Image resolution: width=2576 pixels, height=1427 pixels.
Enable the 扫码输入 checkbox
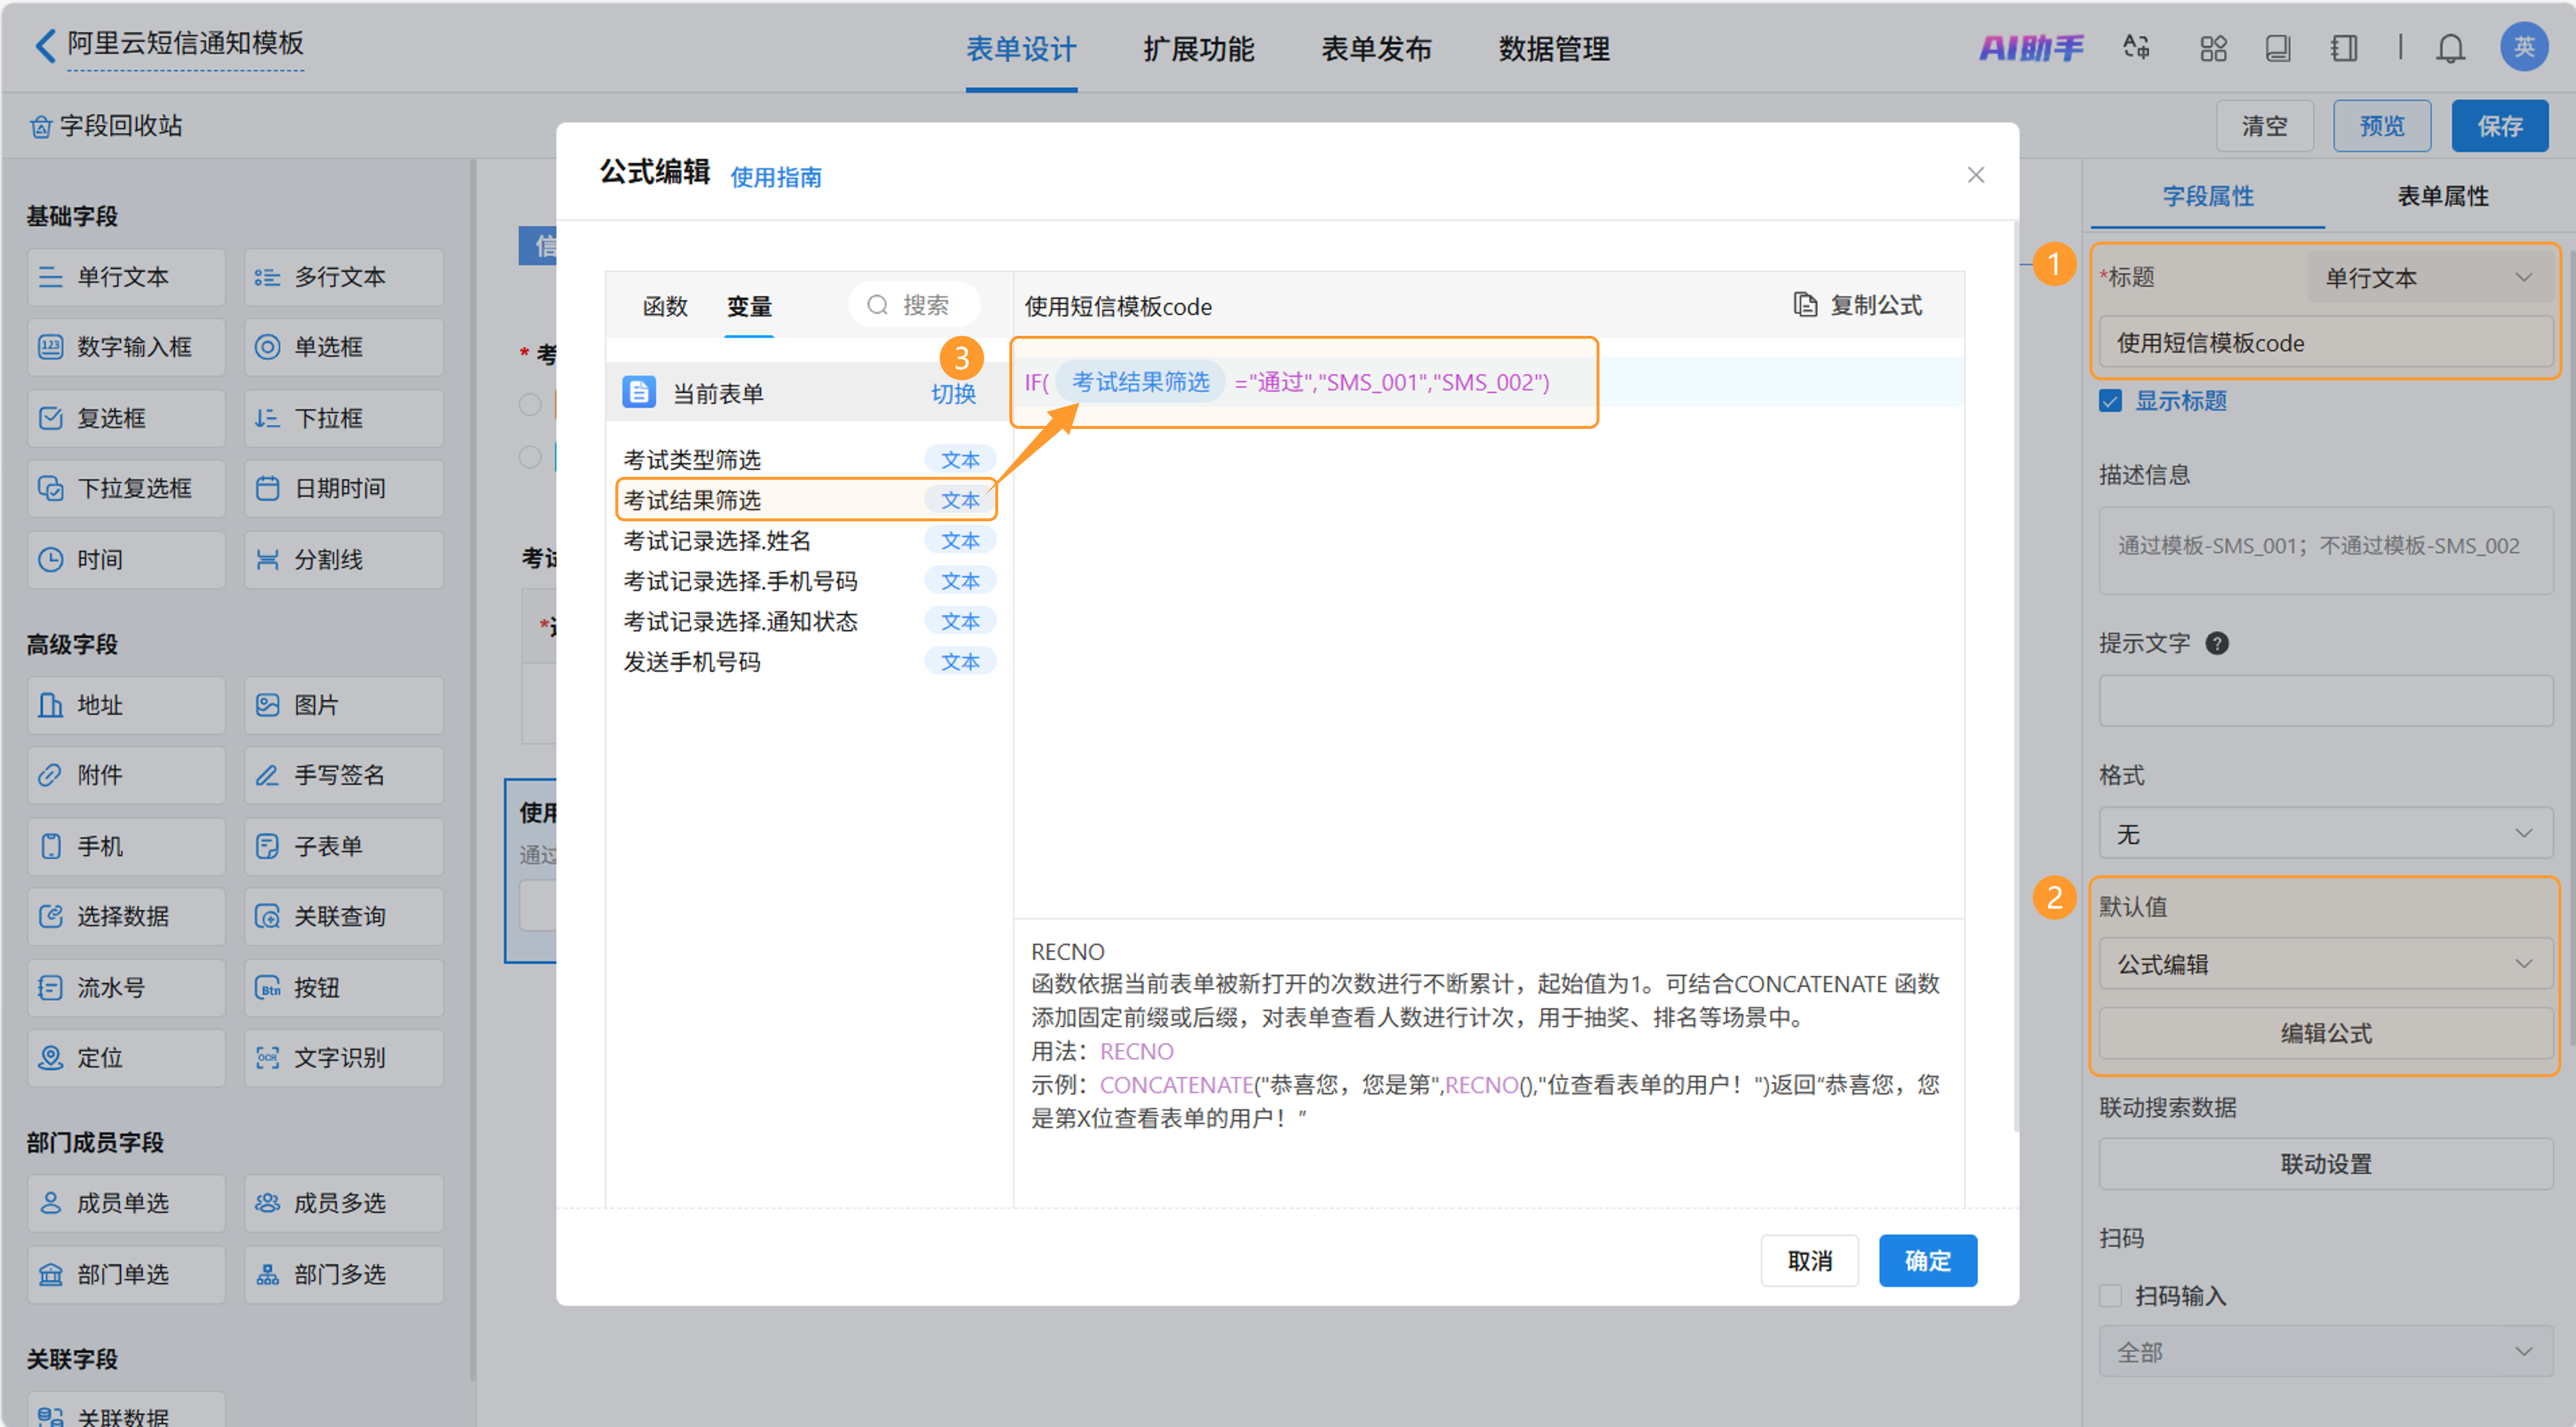(x=2110, y=1296)
